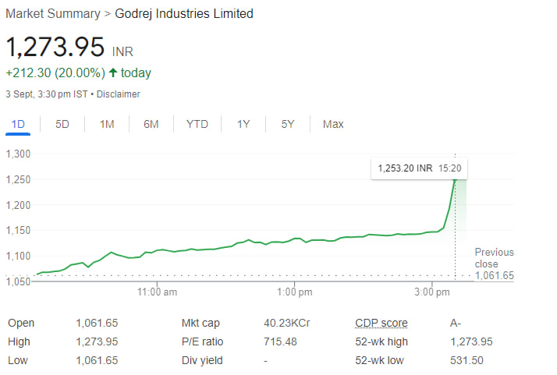Click the Mkt cap value 40.23KCr
Screen dimensions: 557x375
coord(286,323)
